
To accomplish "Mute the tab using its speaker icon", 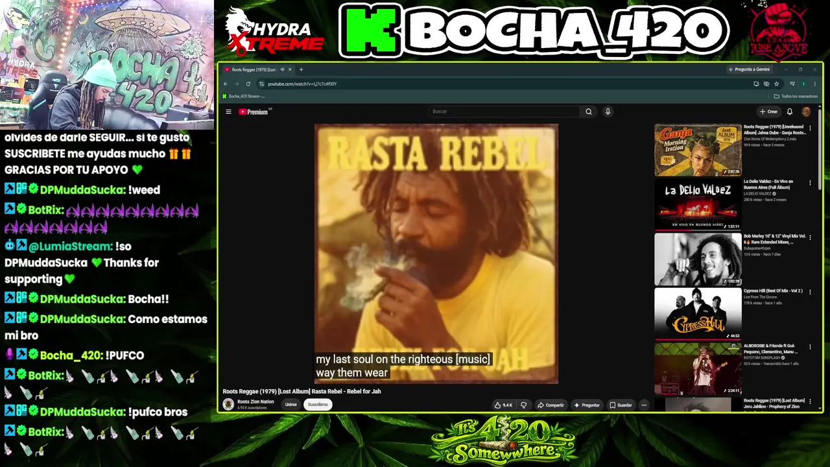I will [x=282, y=69].
